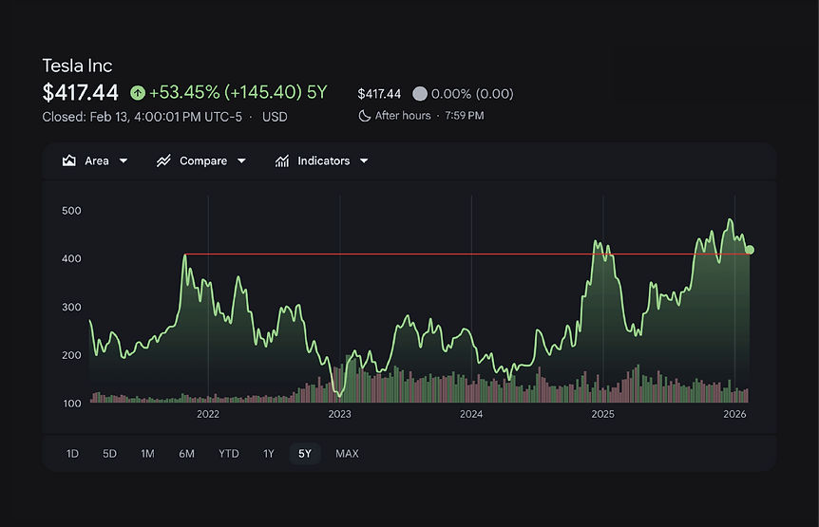
Task: Click the 400 y-axis label
Action: (x=71, y=259)
